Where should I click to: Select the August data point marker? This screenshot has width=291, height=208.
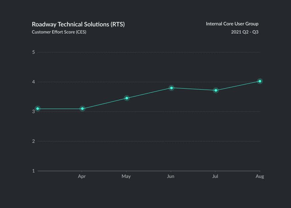(x=260, y=81)
